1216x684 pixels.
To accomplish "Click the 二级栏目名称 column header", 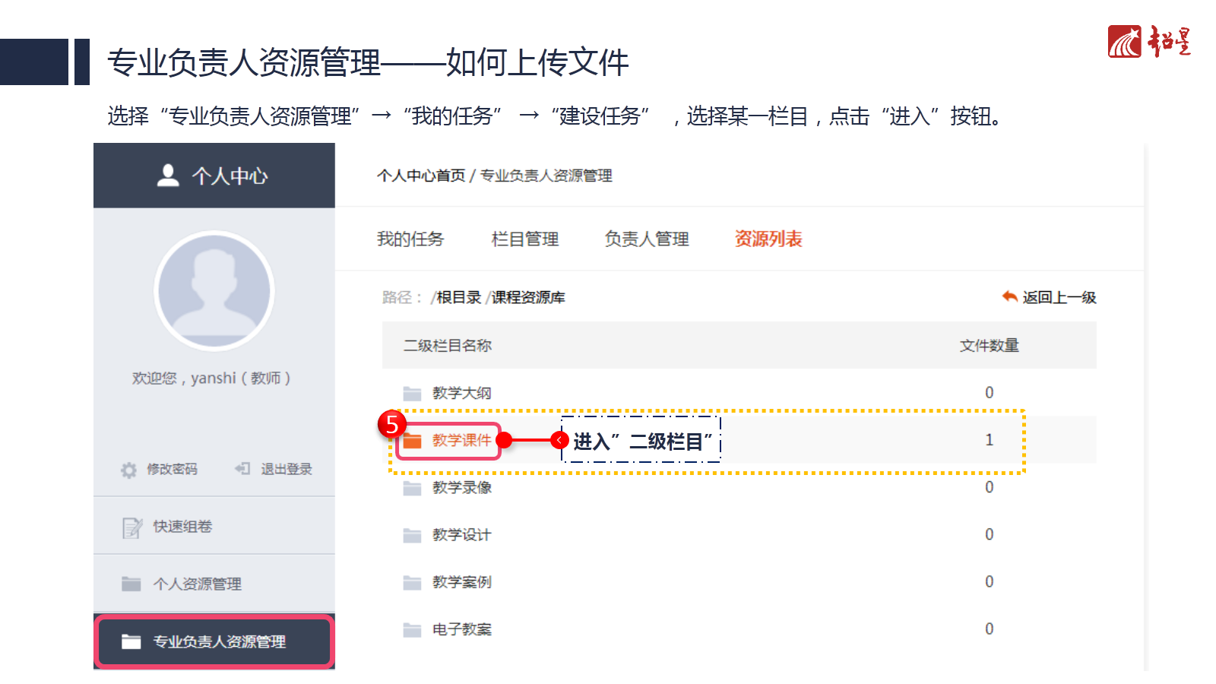I will 448,346.
